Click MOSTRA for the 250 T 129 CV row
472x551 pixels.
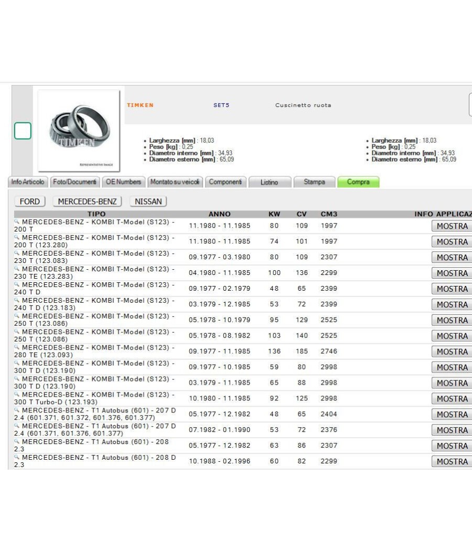(452, 320)
